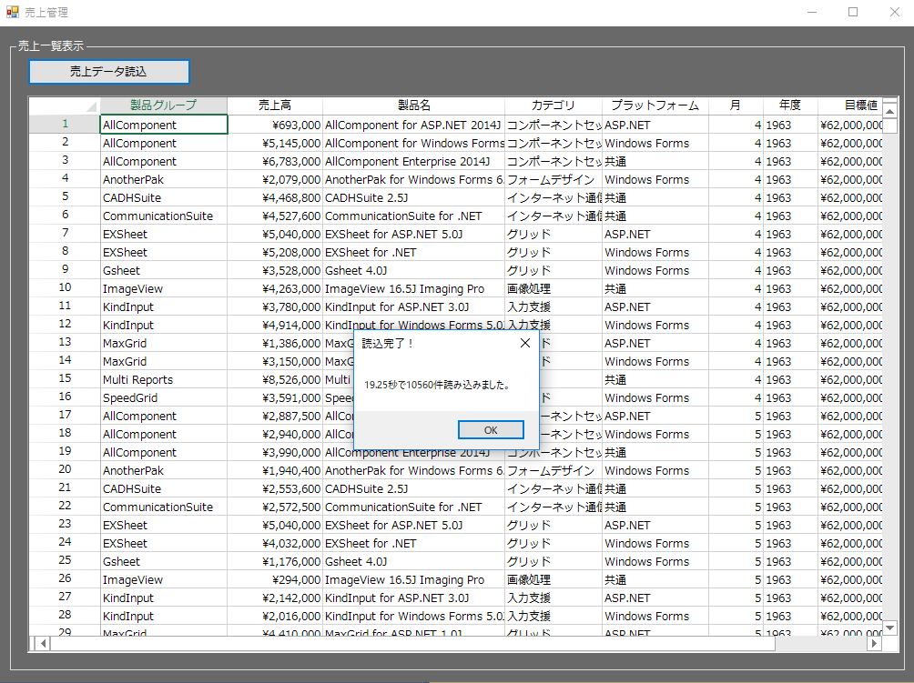Click Gsheet cell in row 9

[164, 270]
